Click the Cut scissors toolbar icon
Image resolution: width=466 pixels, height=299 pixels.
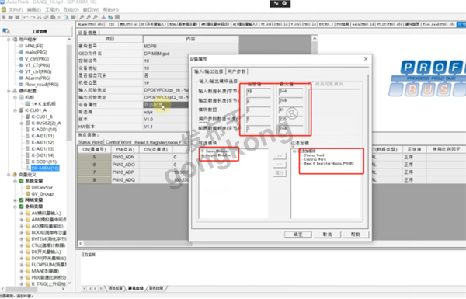point(40,17)
